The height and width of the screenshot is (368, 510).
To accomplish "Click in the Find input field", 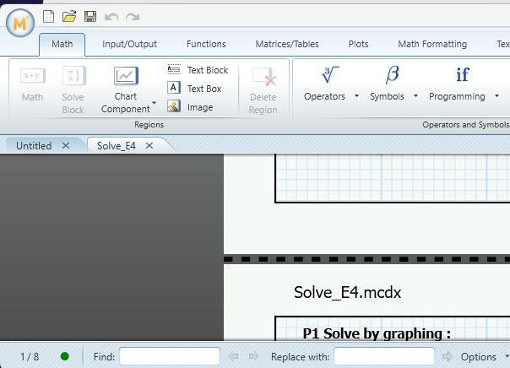I will coord(170,357).
